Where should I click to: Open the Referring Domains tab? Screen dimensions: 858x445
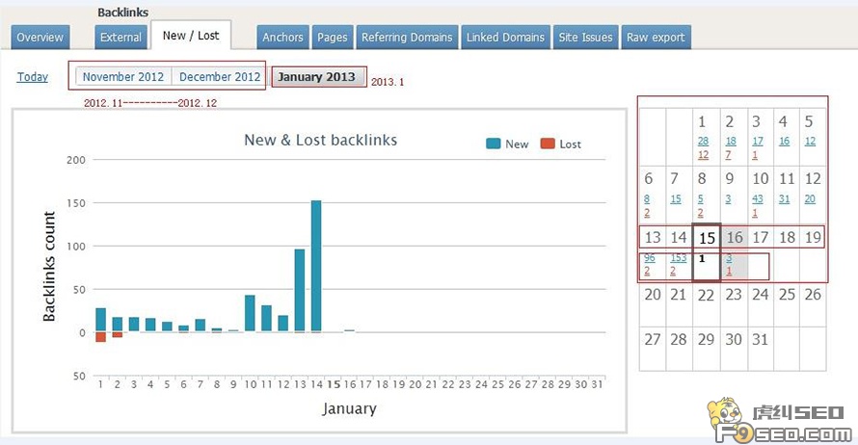coord(406,38)
